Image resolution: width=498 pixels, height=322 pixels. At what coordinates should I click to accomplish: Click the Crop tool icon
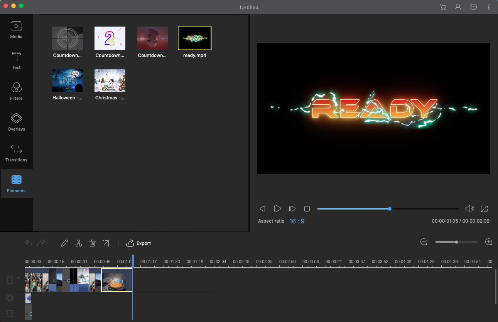click(106, 243)
